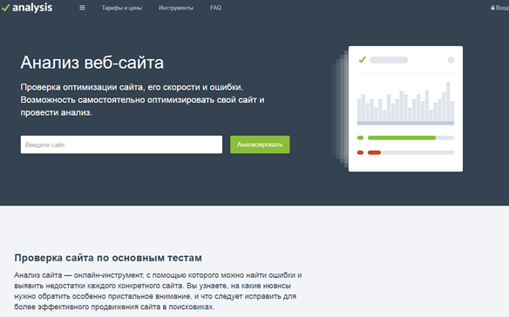Image resolution: width=509 pixels, height=317 pixels.
Task: Click the Проверка сайта по основным тестам heading
Action: tap(108, 258)
